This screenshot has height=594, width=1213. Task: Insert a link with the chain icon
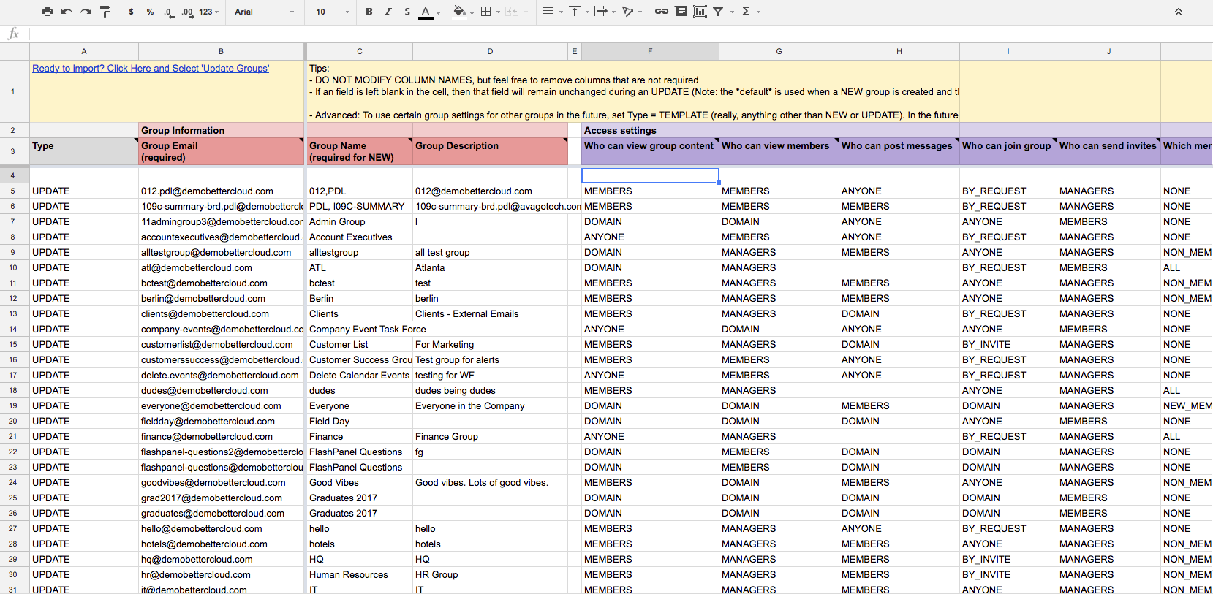point(662,12)
